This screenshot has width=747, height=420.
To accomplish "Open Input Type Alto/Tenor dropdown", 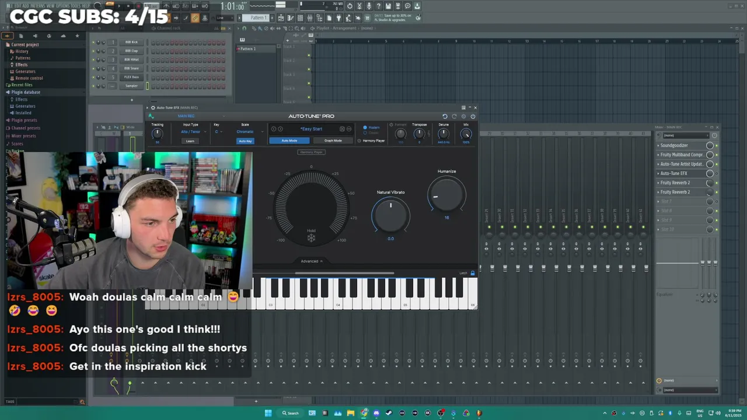I will point(194,132).
